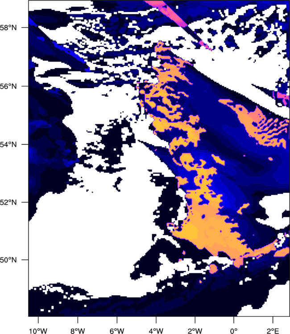Click the 58°N latitude label

(8, 28)
